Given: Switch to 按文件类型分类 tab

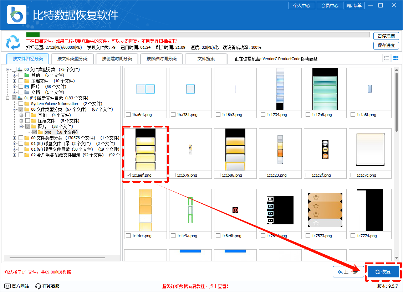Looking at the screenshot, I should pyautogui.click(x=72, y=59).
